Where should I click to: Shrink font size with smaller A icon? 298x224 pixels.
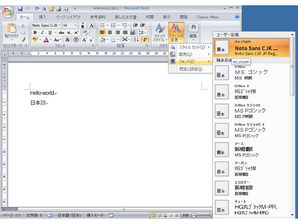pyautogui.click(x=91, y=40)
